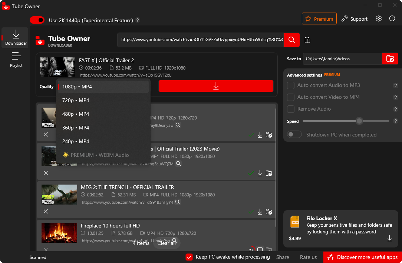
Task: Turn off the 2K 1440p experimental toggle
Action: pos(37,20)
